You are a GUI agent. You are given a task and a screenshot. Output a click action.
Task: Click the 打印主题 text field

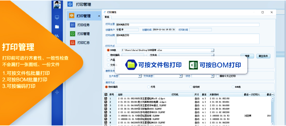[187, 25]
